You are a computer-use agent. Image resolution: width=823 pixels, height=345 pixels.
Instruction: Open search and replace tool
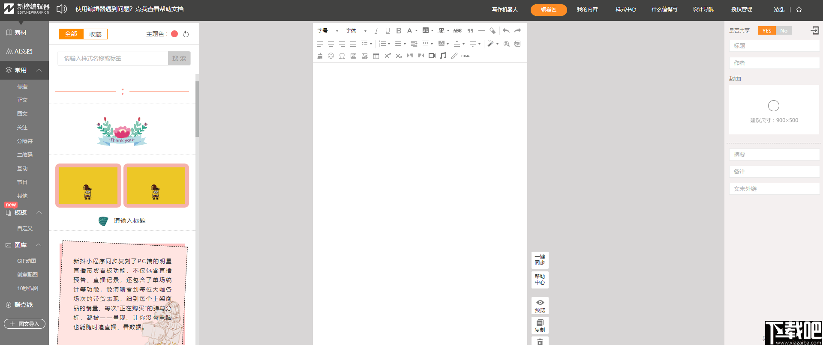507,44
